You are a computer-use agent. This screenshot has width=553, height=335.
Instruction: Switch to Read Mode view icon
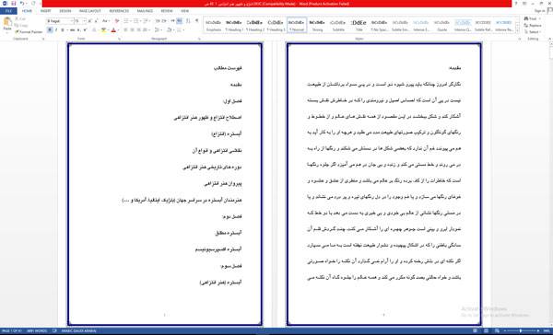pos(476,330)
